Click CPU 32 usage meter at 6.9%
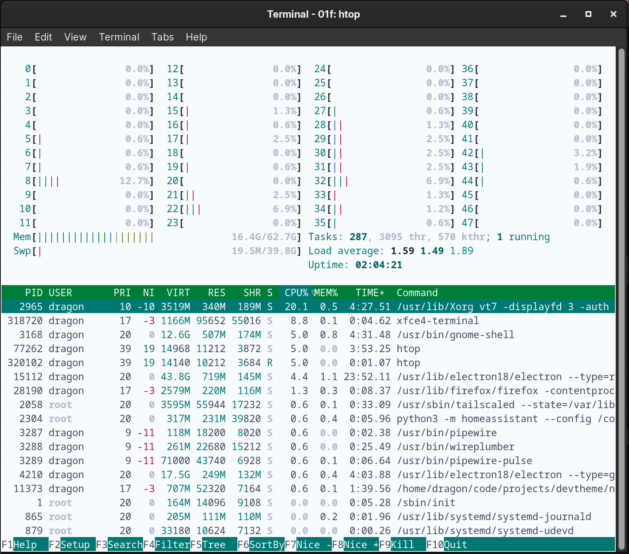Image resolution: width=629 pixels, height=554 pixels. (384, 181)
